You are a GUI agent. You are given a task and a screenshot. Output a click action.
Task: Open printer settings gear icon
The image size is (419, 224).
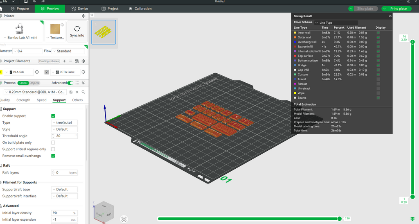coord(83,16)
